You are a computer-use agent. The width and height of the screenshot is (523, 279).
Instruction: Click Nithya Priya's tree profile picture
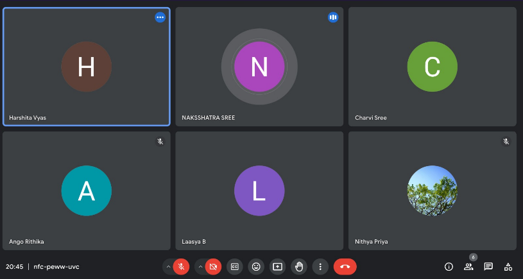click(x=433, y=190)
